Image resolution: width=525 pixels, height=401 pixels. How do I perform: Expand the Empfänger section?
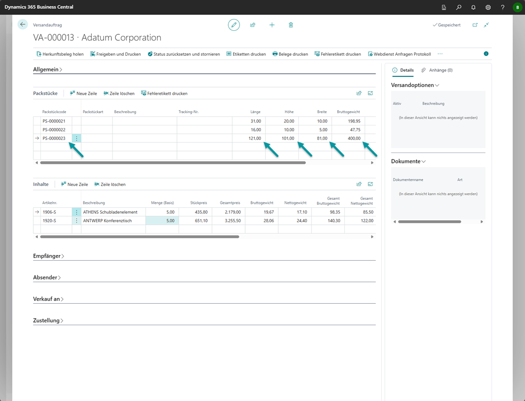click(49, 256)
